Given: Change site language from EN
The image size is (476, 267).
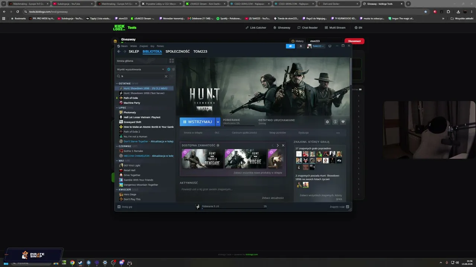Looking at the screenshot, I should point(358,27).
